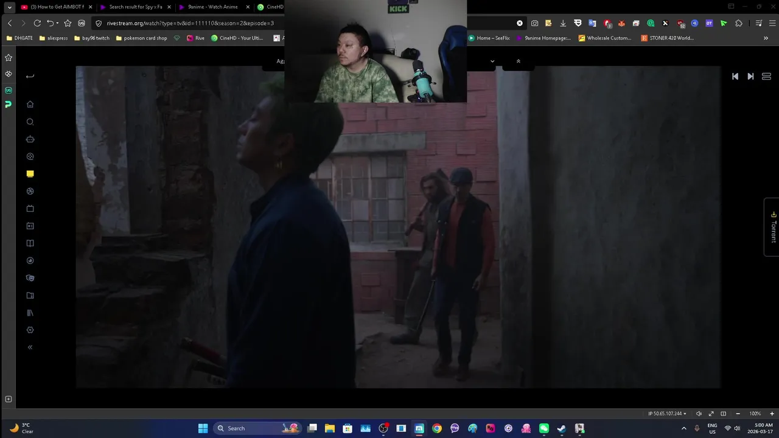Open the media playlist control icon
Screen dimensions: 779x438
tap(758, 23)
